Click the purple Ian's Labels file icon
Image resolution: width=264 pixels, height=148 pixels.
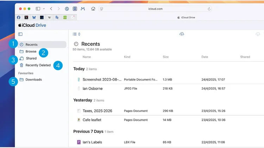[79, 142]
